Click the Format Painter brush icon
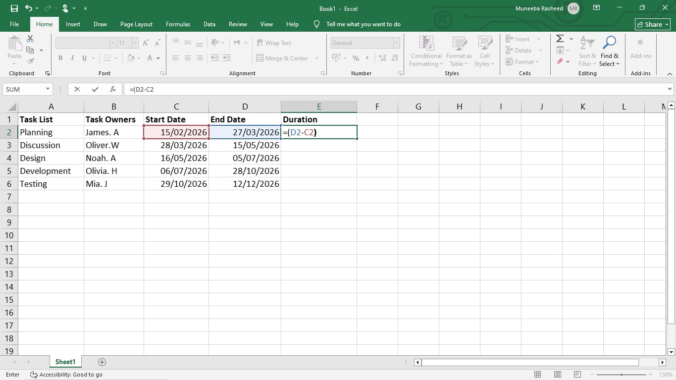Image resolution: width=676 pixels, height=380 pixels. pyautogui.click(x=30, y=61)
